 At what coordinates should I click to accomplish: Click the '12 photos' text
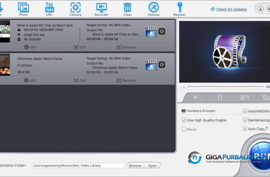point(25,65)
